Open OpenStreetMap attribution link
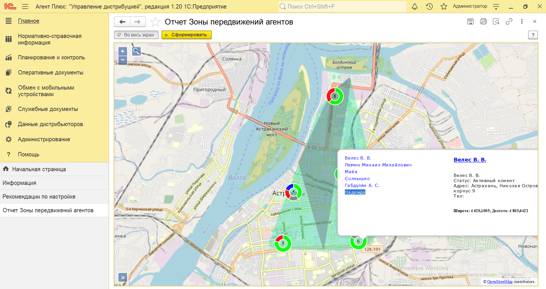The image size is (546, 289). [x=500, y=282]
